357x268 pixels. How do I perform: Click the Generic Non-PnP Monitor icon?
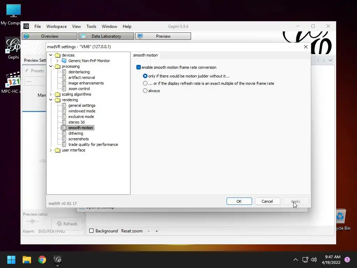point(64,61)
